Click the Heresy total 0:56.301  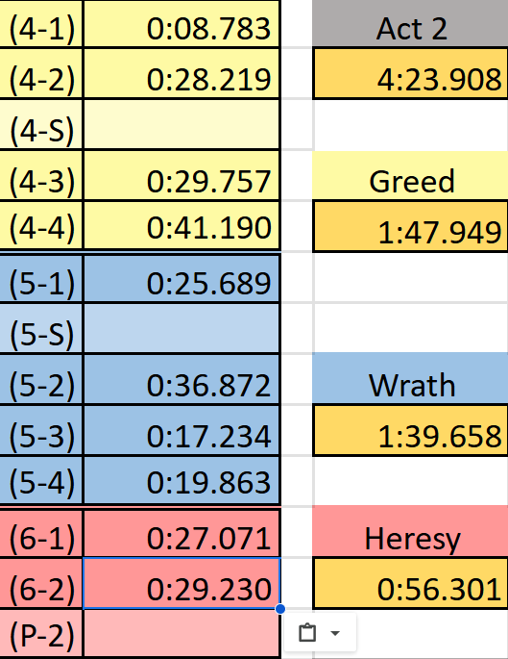(410, 583)
